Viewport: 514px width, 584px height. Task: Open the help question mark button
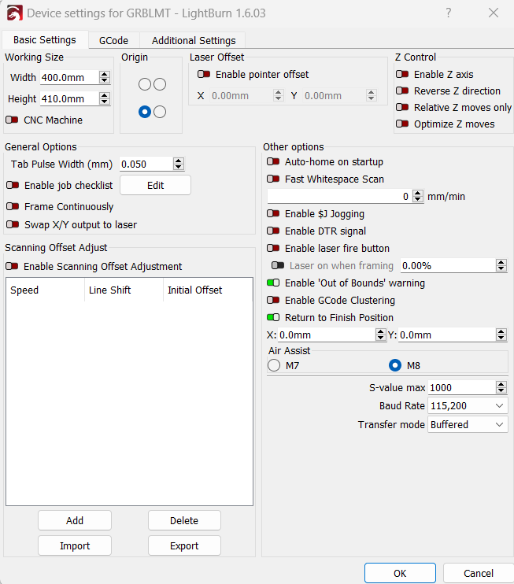[x=449, y=13]
